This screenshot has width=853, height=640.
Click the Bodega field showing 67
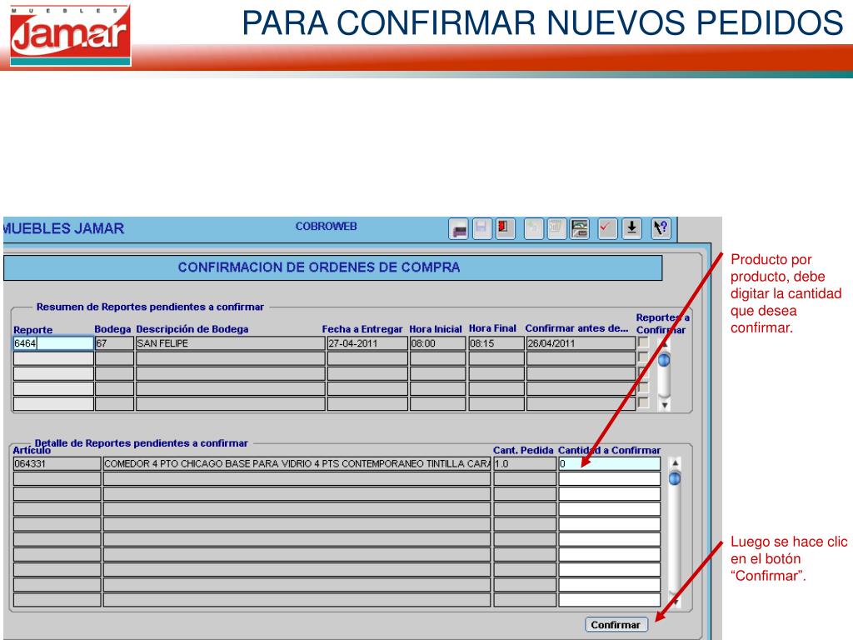click(x=114, y=343)
